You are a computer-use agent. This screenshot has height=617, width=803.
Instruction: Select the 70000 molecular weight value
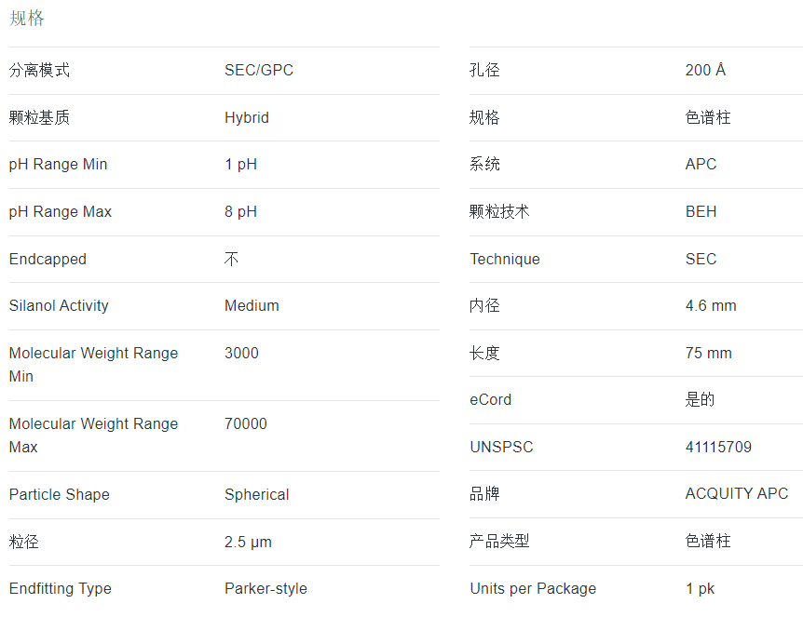(x=246, y=423)
